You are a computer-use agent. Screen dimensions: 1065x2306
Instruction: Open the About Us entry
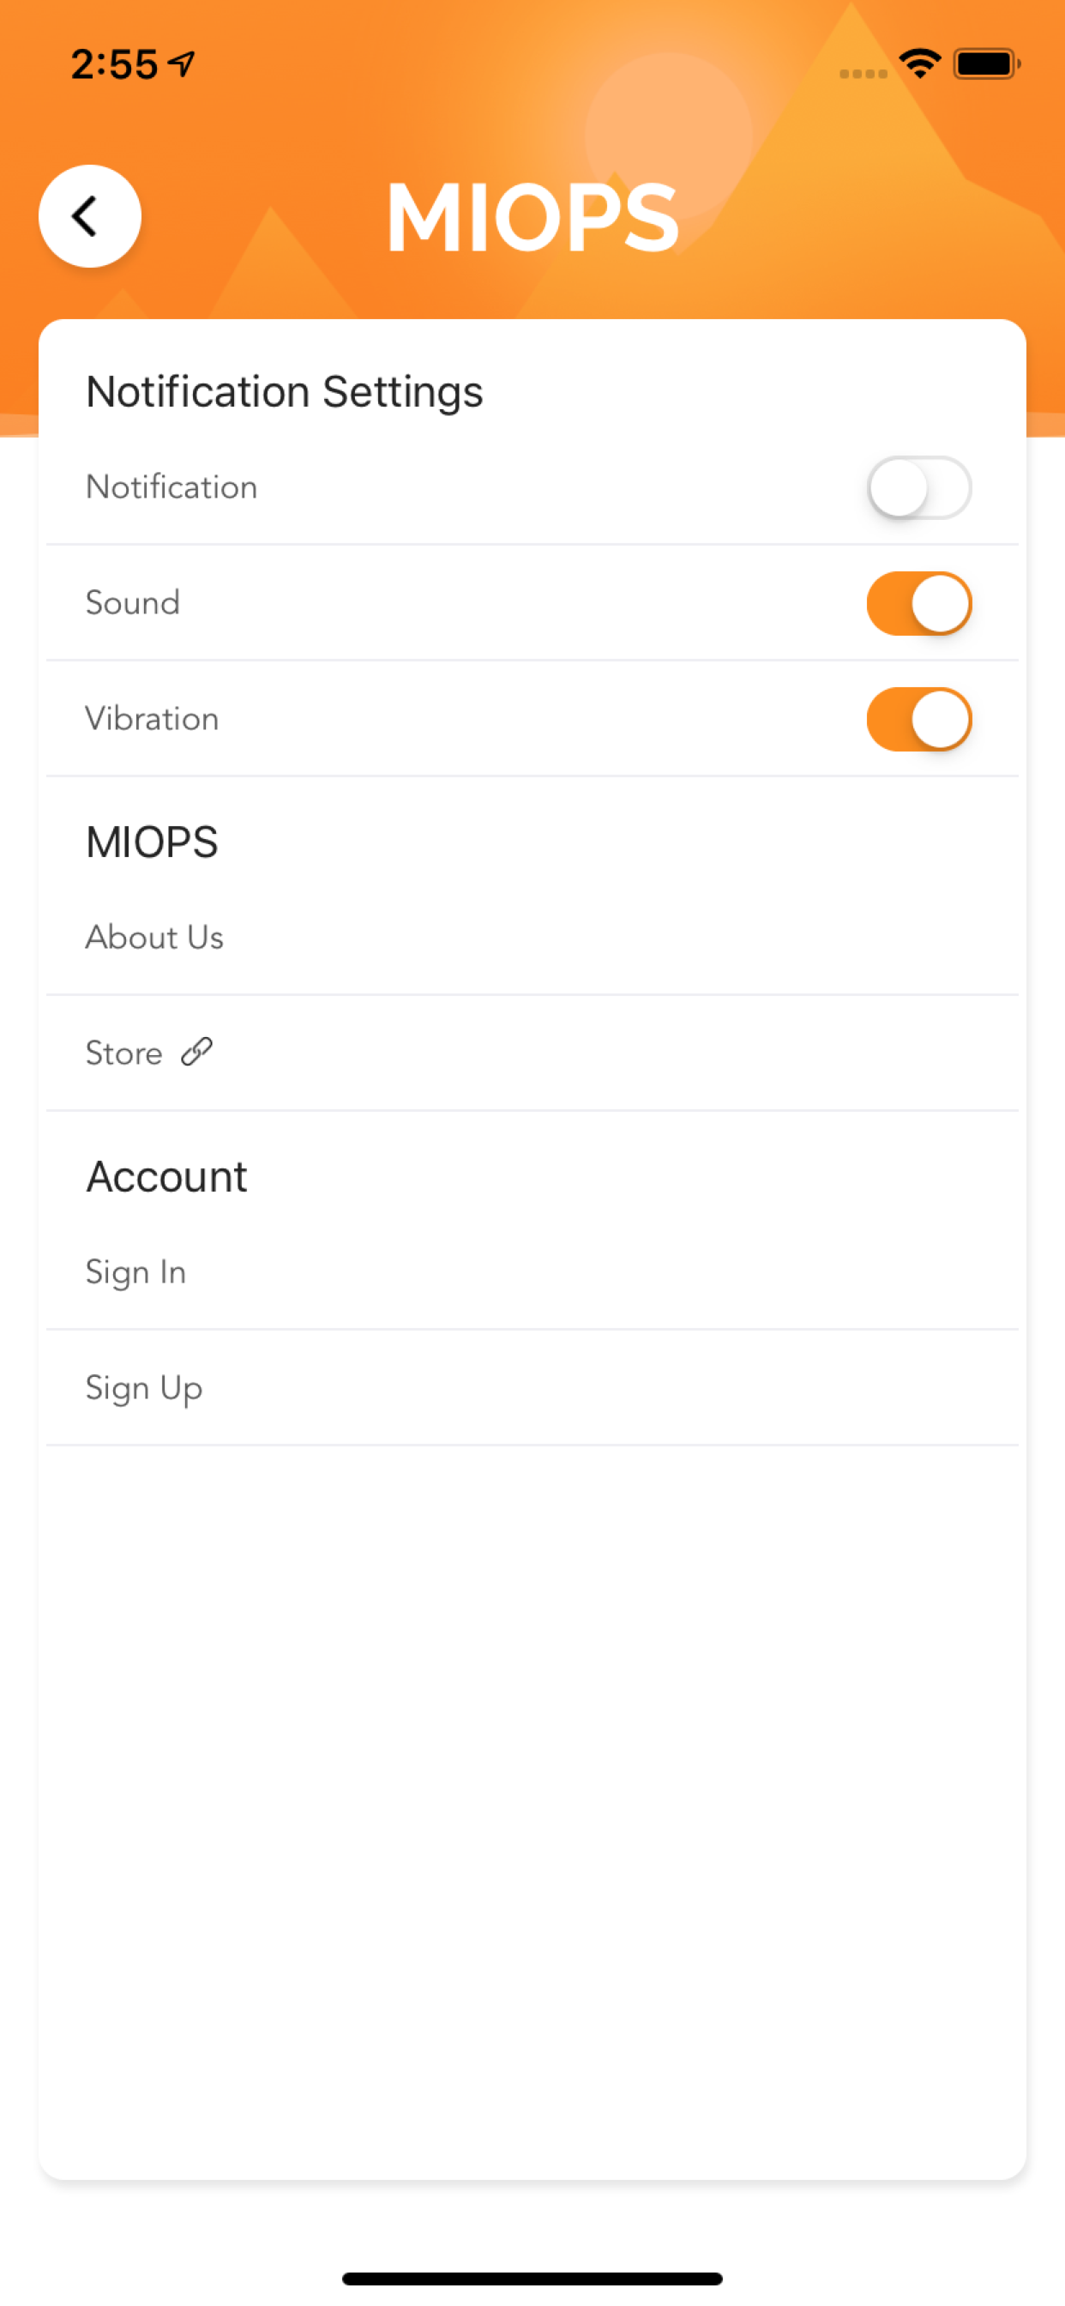click(532, 938)
